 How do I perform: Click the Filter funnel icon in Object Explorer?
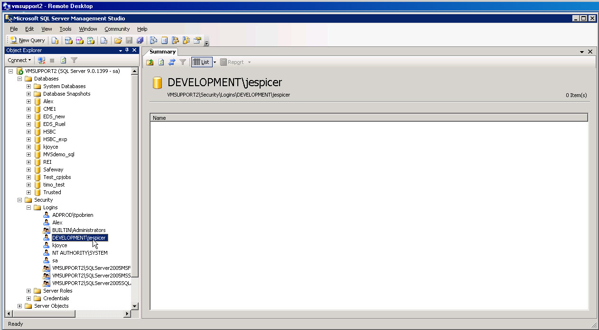(x=74, y=60)
